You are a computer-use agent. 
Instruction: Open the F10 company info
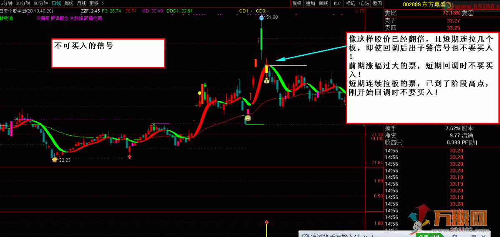[337, 3]
